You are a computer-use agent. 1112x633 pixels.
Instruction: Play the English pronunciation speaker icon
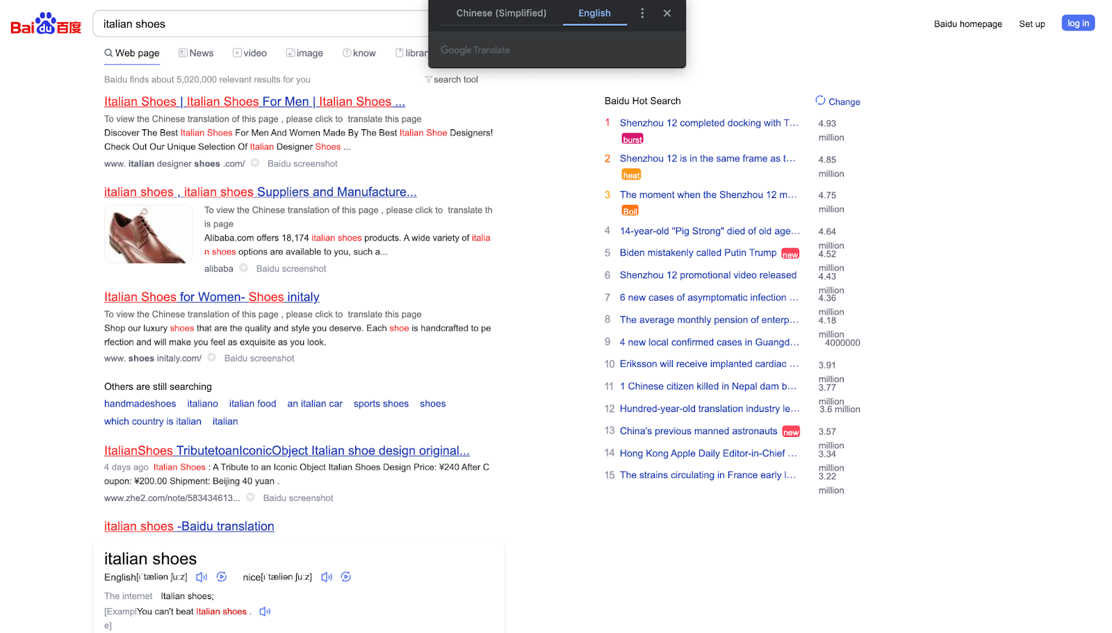click(202, 577)
